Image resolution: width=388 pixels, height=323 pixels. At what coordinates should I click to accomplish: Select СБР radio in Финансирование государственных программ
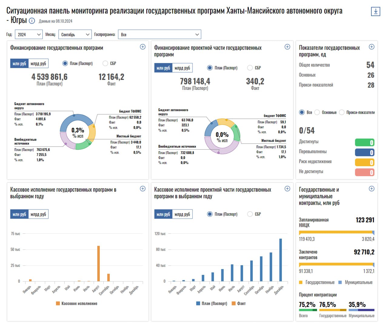point(105,63)
